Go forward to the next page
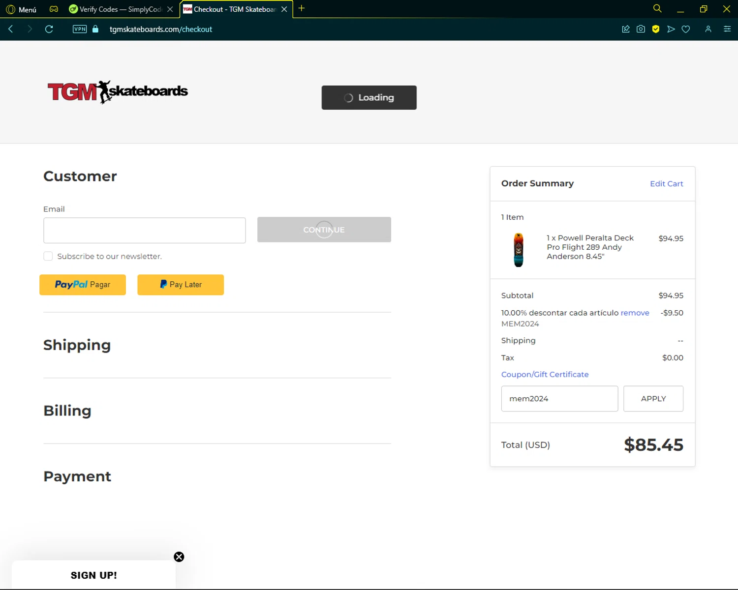The width and height of the screenshot is (738, 590). [x=30, y=29]
